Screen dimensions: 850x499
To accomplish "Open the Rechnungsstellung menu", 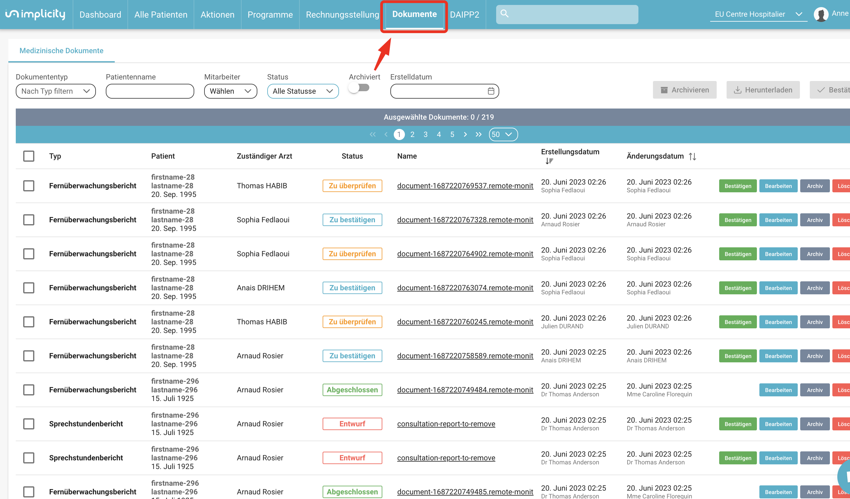I will pyautogui.click(x=342, y=15).
